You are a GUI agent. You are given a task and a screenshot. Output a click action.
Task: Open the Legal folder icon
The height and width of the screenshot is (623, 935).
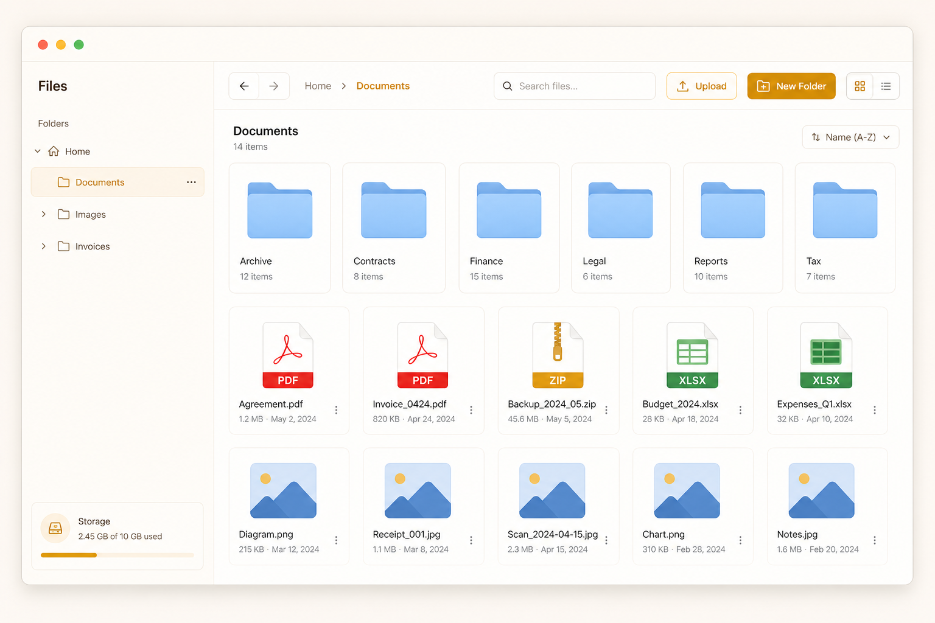(x=620, y=210)
